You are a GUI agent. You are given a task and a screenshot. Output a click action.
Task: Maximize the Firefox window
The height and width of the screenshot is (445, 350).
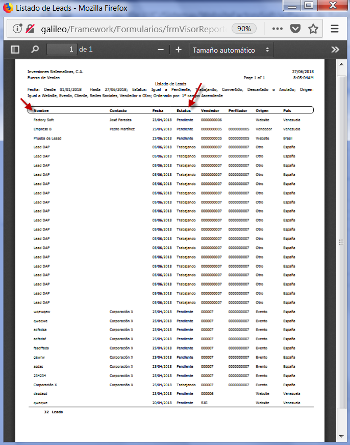point(309,6)
